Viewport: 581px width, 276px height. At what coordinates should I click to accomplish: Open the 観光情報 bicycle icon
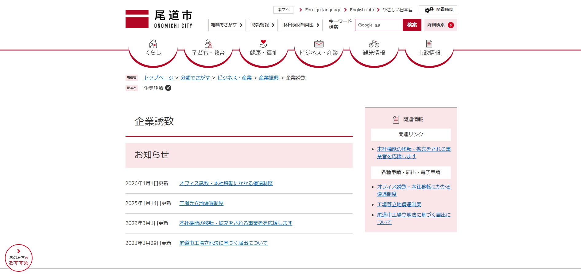(x=374, y=44)
